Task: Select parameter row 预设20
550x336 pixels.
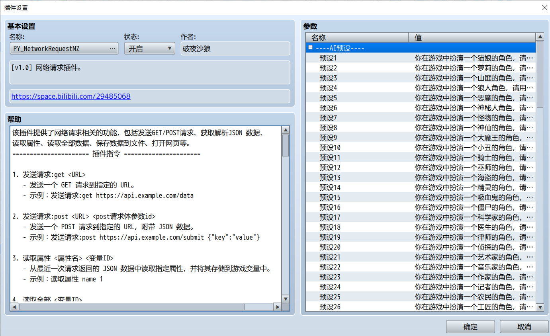Action: click(421, 247)
